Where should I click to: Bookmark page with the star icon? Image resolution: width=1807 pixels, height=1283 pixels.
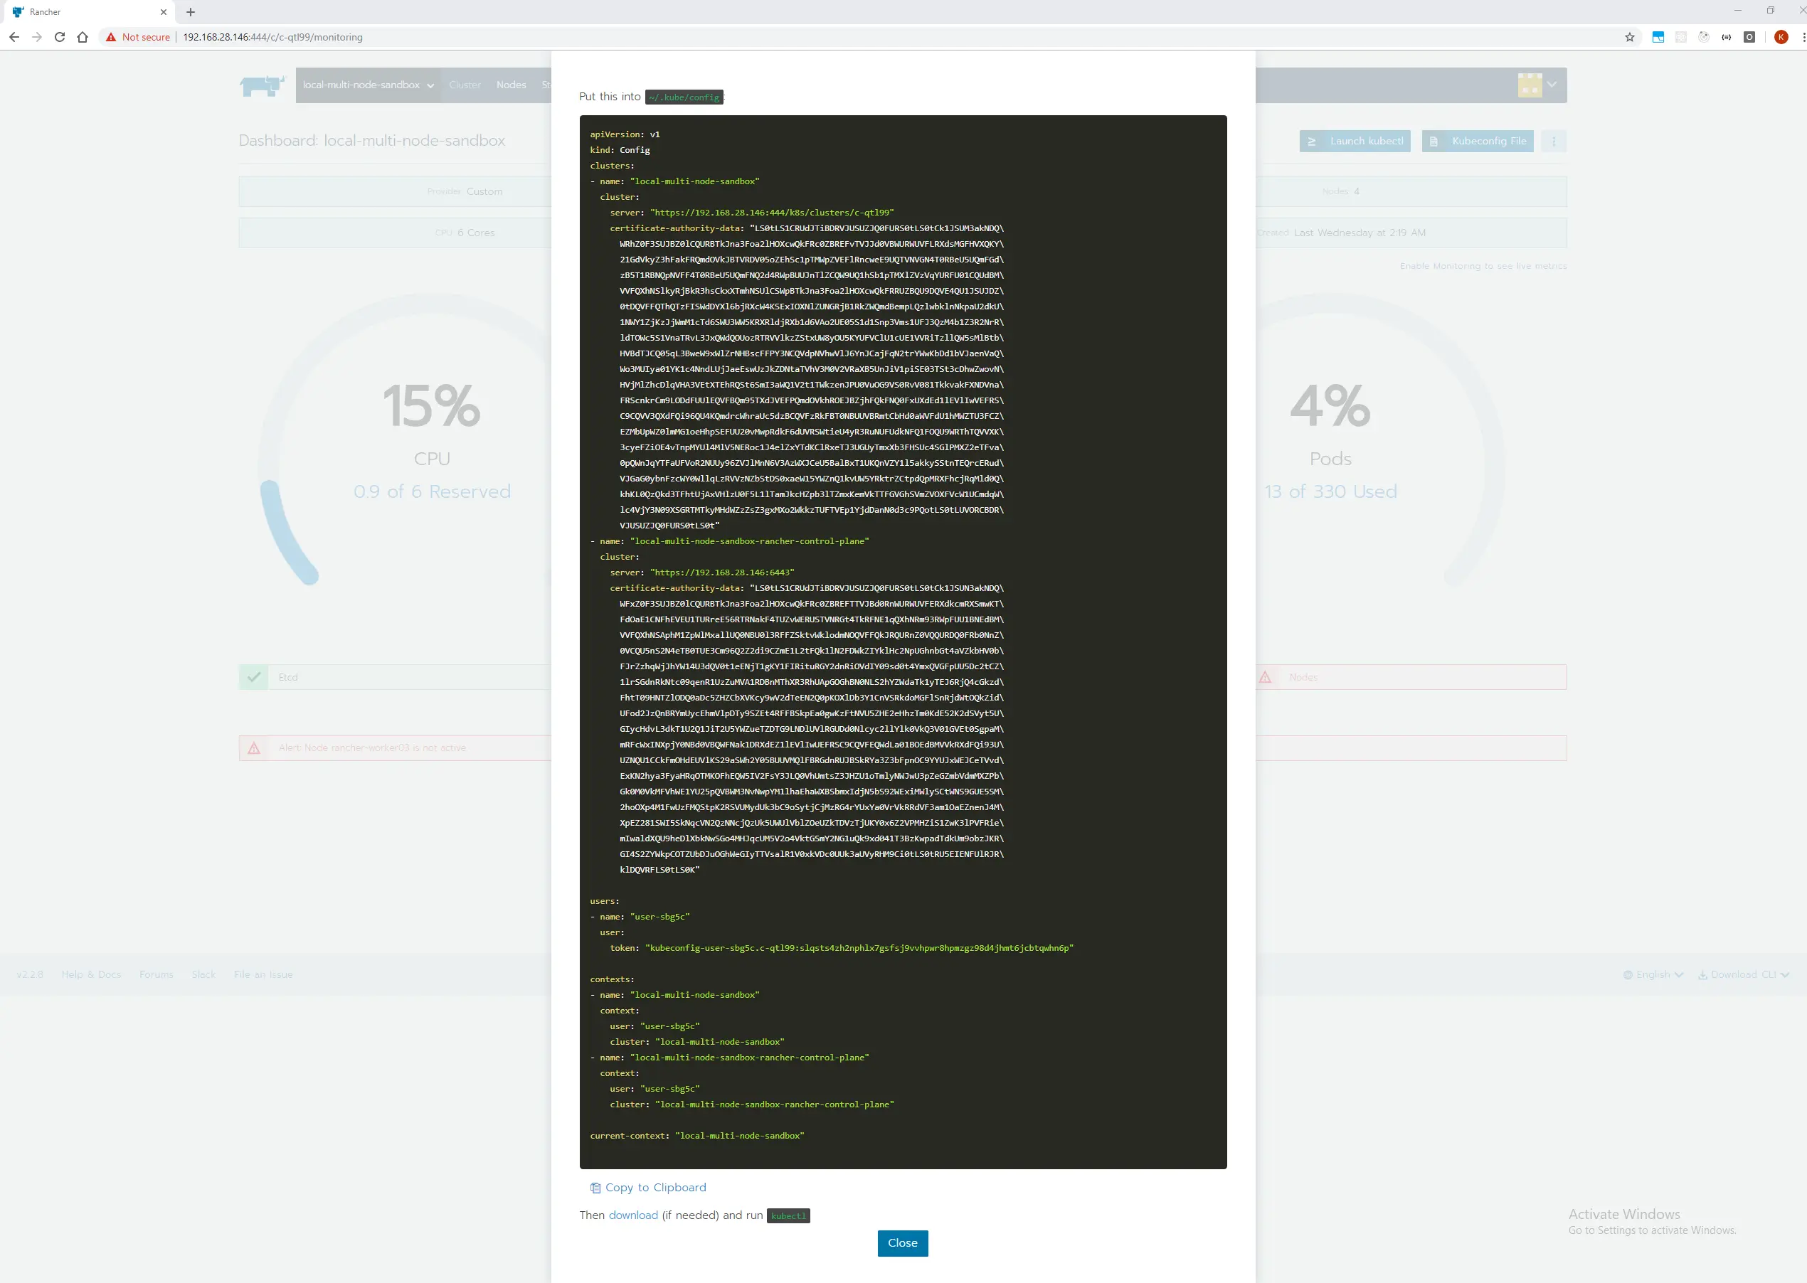pos(1629,37)
